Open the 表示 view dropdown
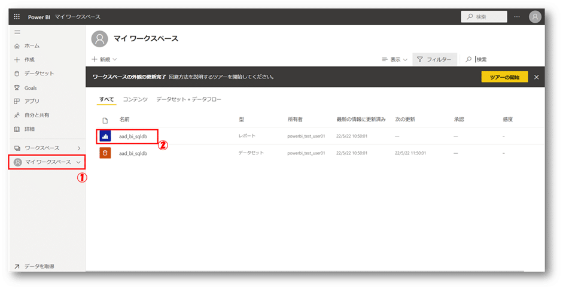The width and height of the screenshot is (563, 289). point(395,60)
